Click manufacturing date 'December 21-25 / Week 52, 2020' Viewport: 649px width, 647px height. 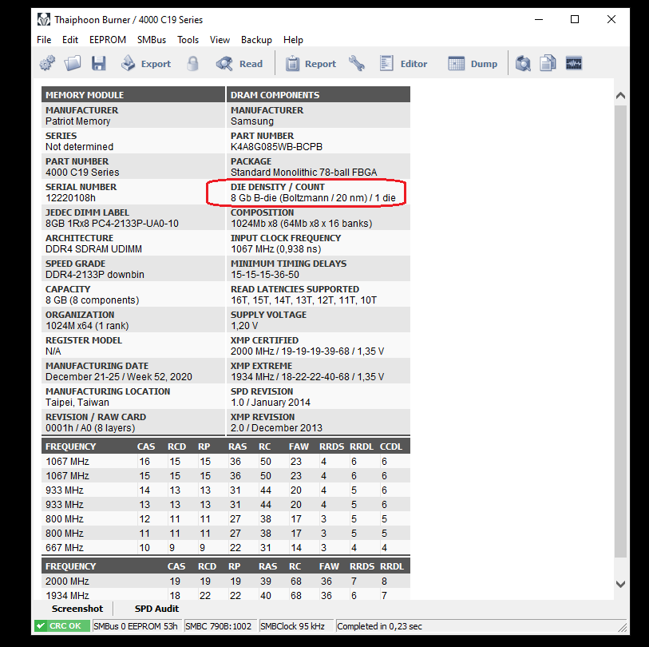[119, 377]
